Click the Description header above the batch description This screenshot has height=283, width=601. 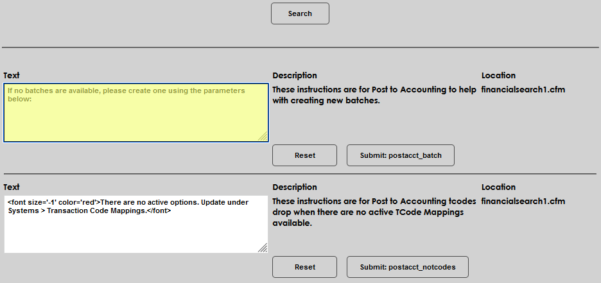pos(295,76)
